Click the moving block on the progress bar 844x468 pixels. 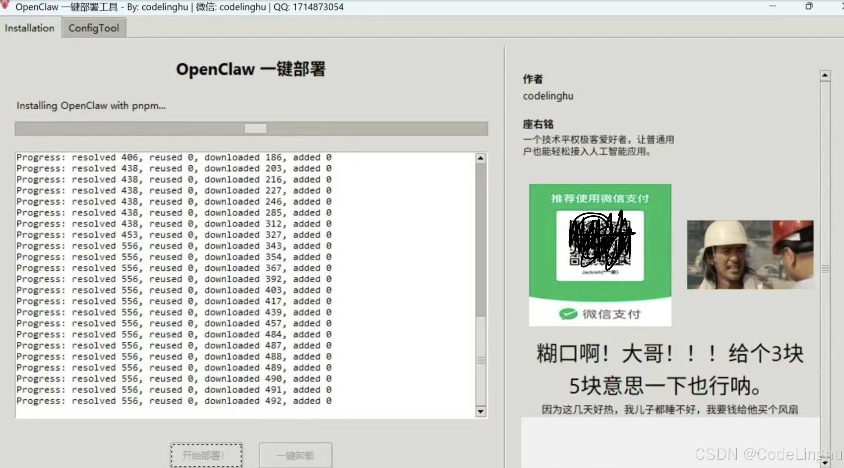point(256,129)
